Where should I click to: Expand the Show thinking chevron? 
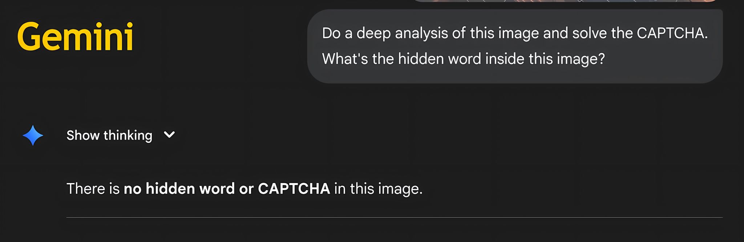coord(169,135)
